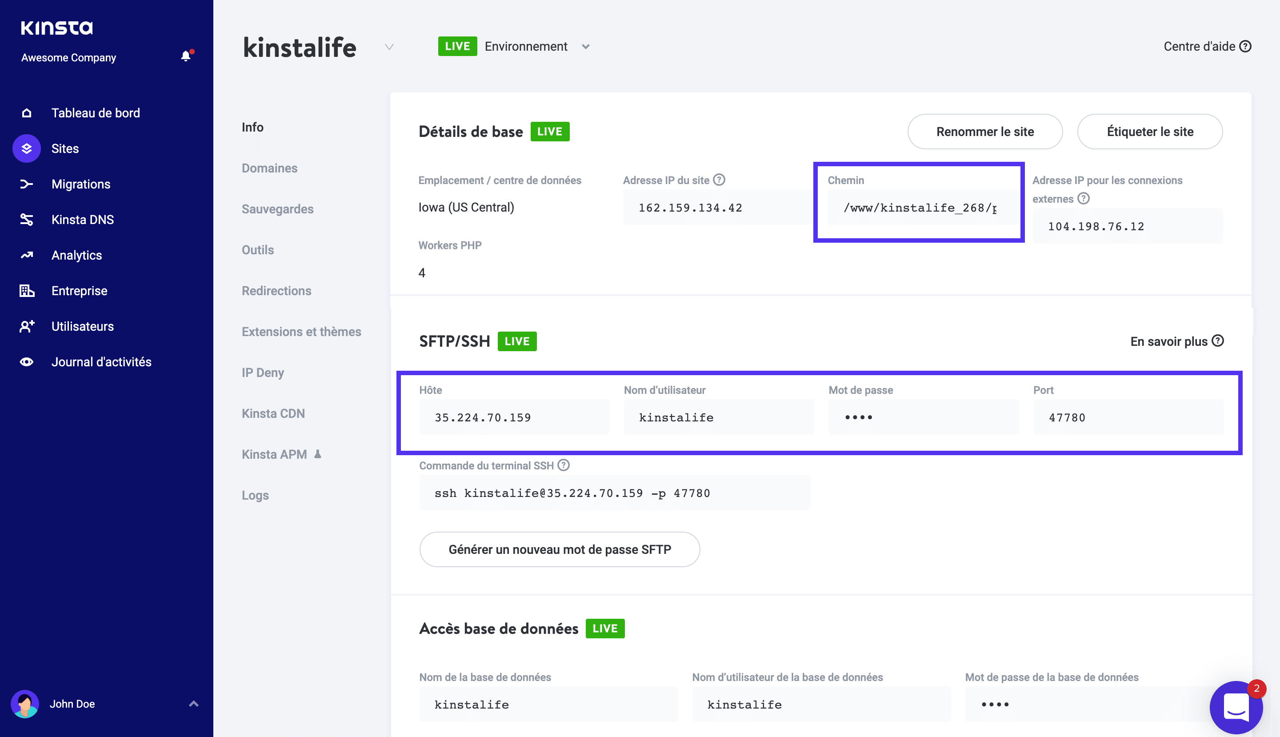Click the SSH terminal command field
Image resolution: width=1280 pixels, height=737 pixels.
614,493
